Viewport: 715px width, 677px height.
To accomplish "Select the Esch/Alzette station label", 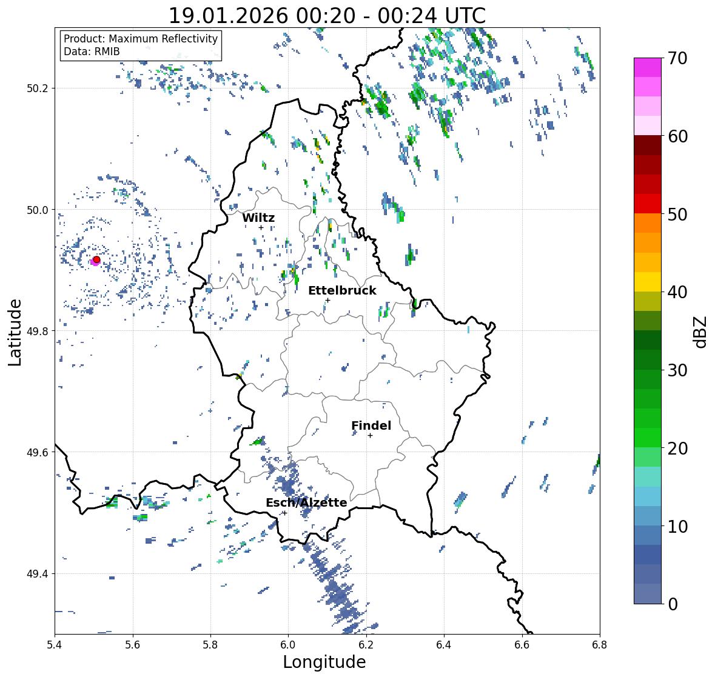I will tap(306, 502).
